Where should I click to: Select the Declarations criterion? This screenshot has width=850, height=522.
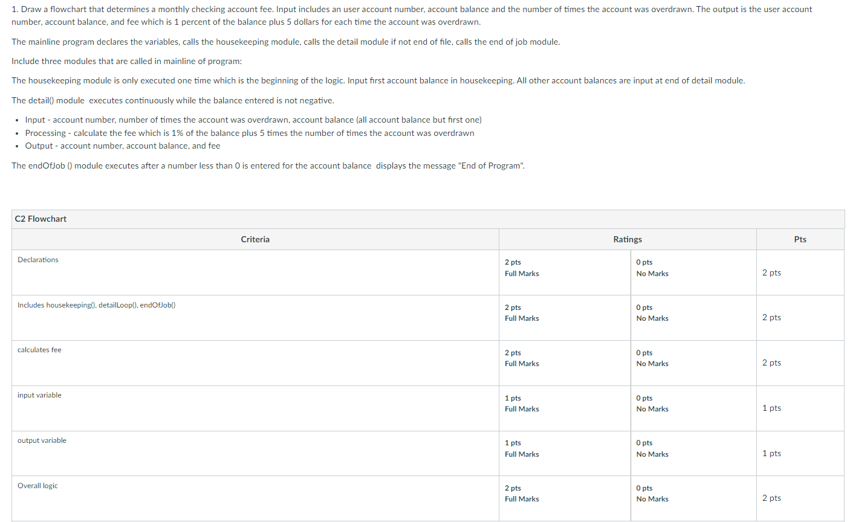pyautogui.click(x=38, y=260)
